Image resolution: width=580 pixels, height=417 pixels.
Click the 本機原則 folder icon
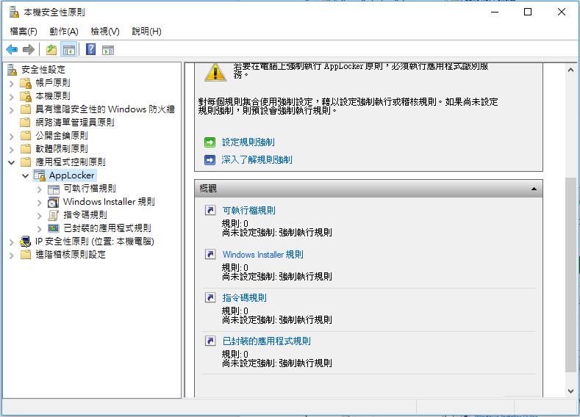click(x=26, y=96)
